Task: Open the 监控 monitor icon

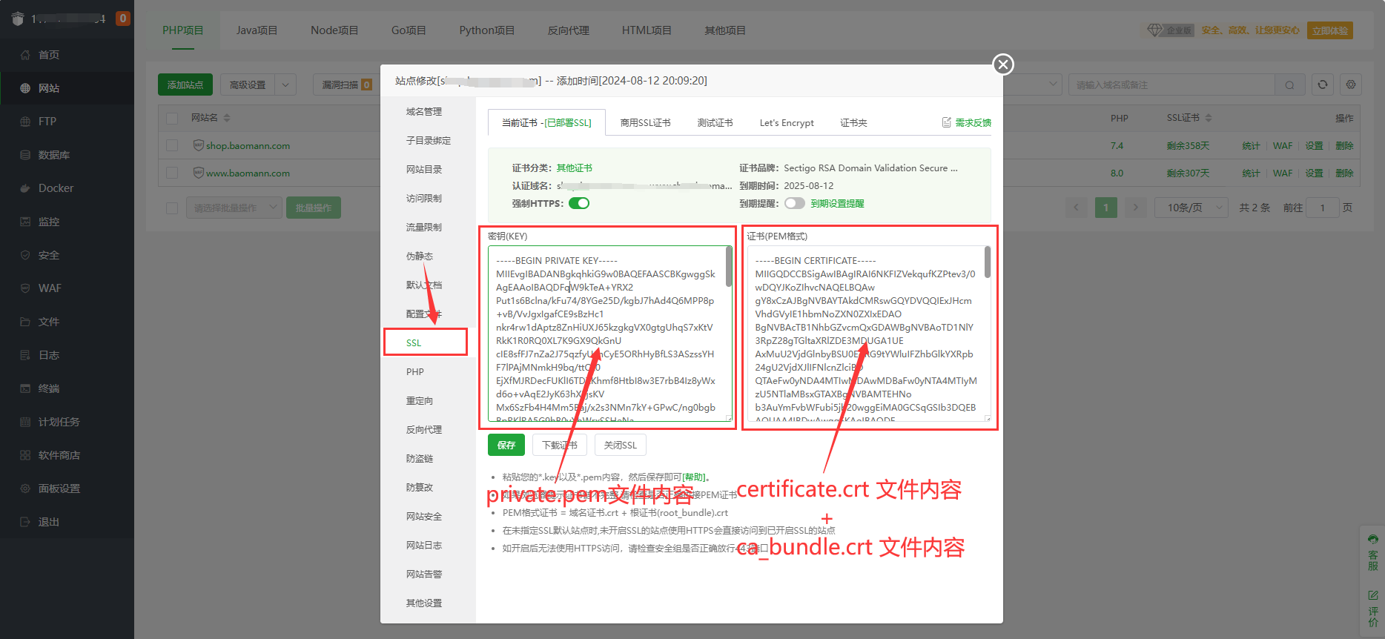Action: click(x=25, y=222)
